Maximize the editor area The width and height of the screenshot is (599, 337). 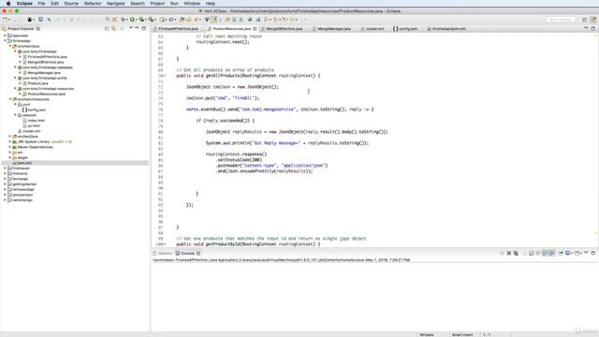pos(593,28)
